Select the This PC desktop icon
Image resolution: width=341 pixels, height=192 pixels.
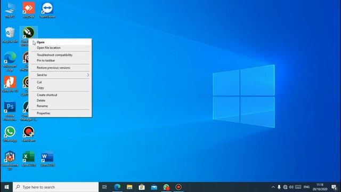[x=10, y=10]
